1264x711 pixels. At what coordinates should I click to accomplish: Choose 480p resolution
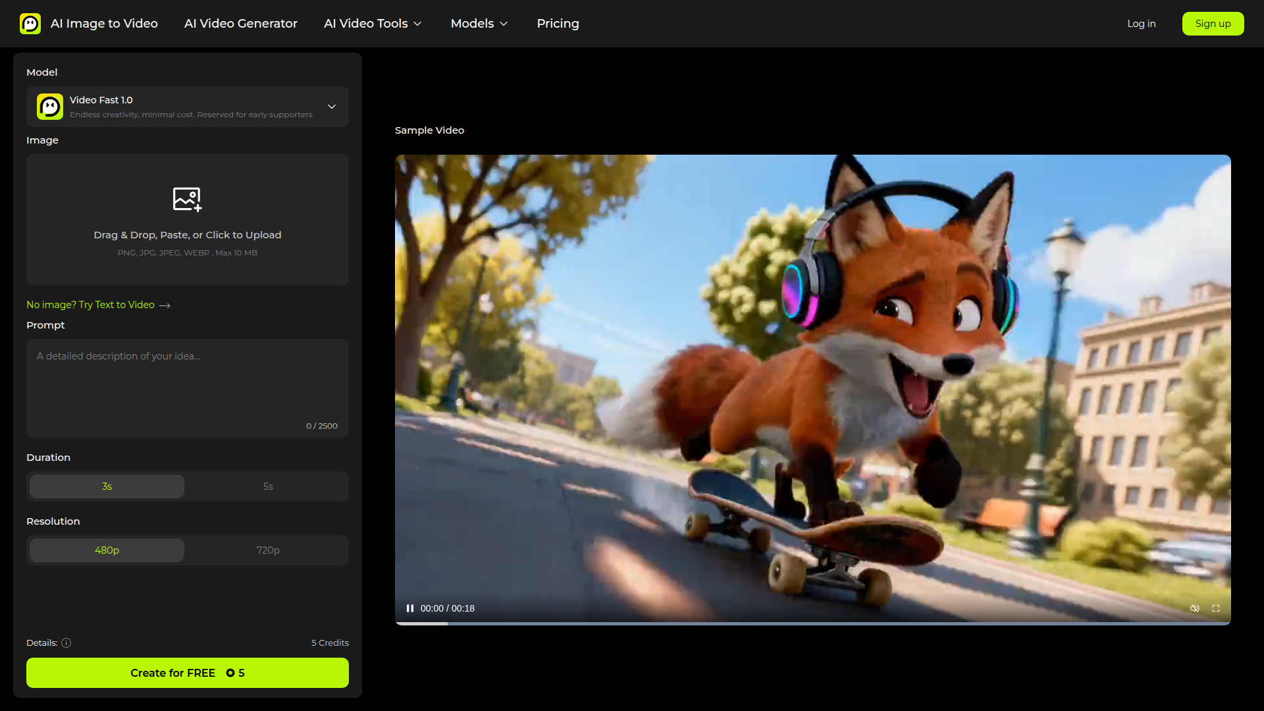pyautogui.click(x=107, y=550)
